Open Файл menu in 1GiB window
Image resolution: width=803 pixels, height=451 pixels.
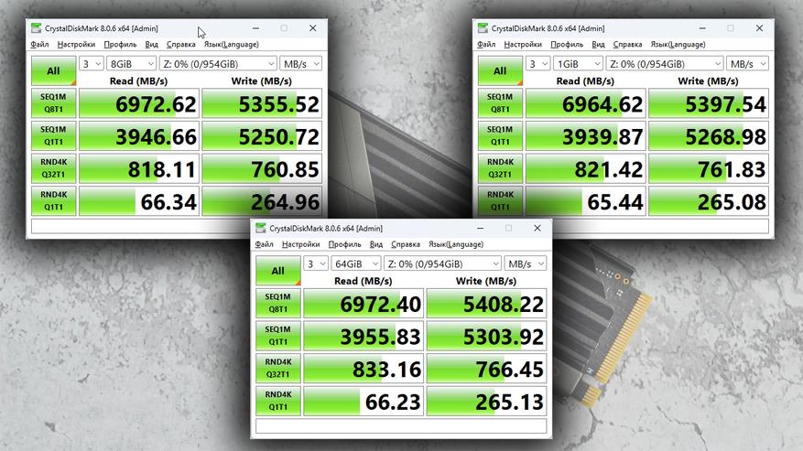(x=486, y=45)
